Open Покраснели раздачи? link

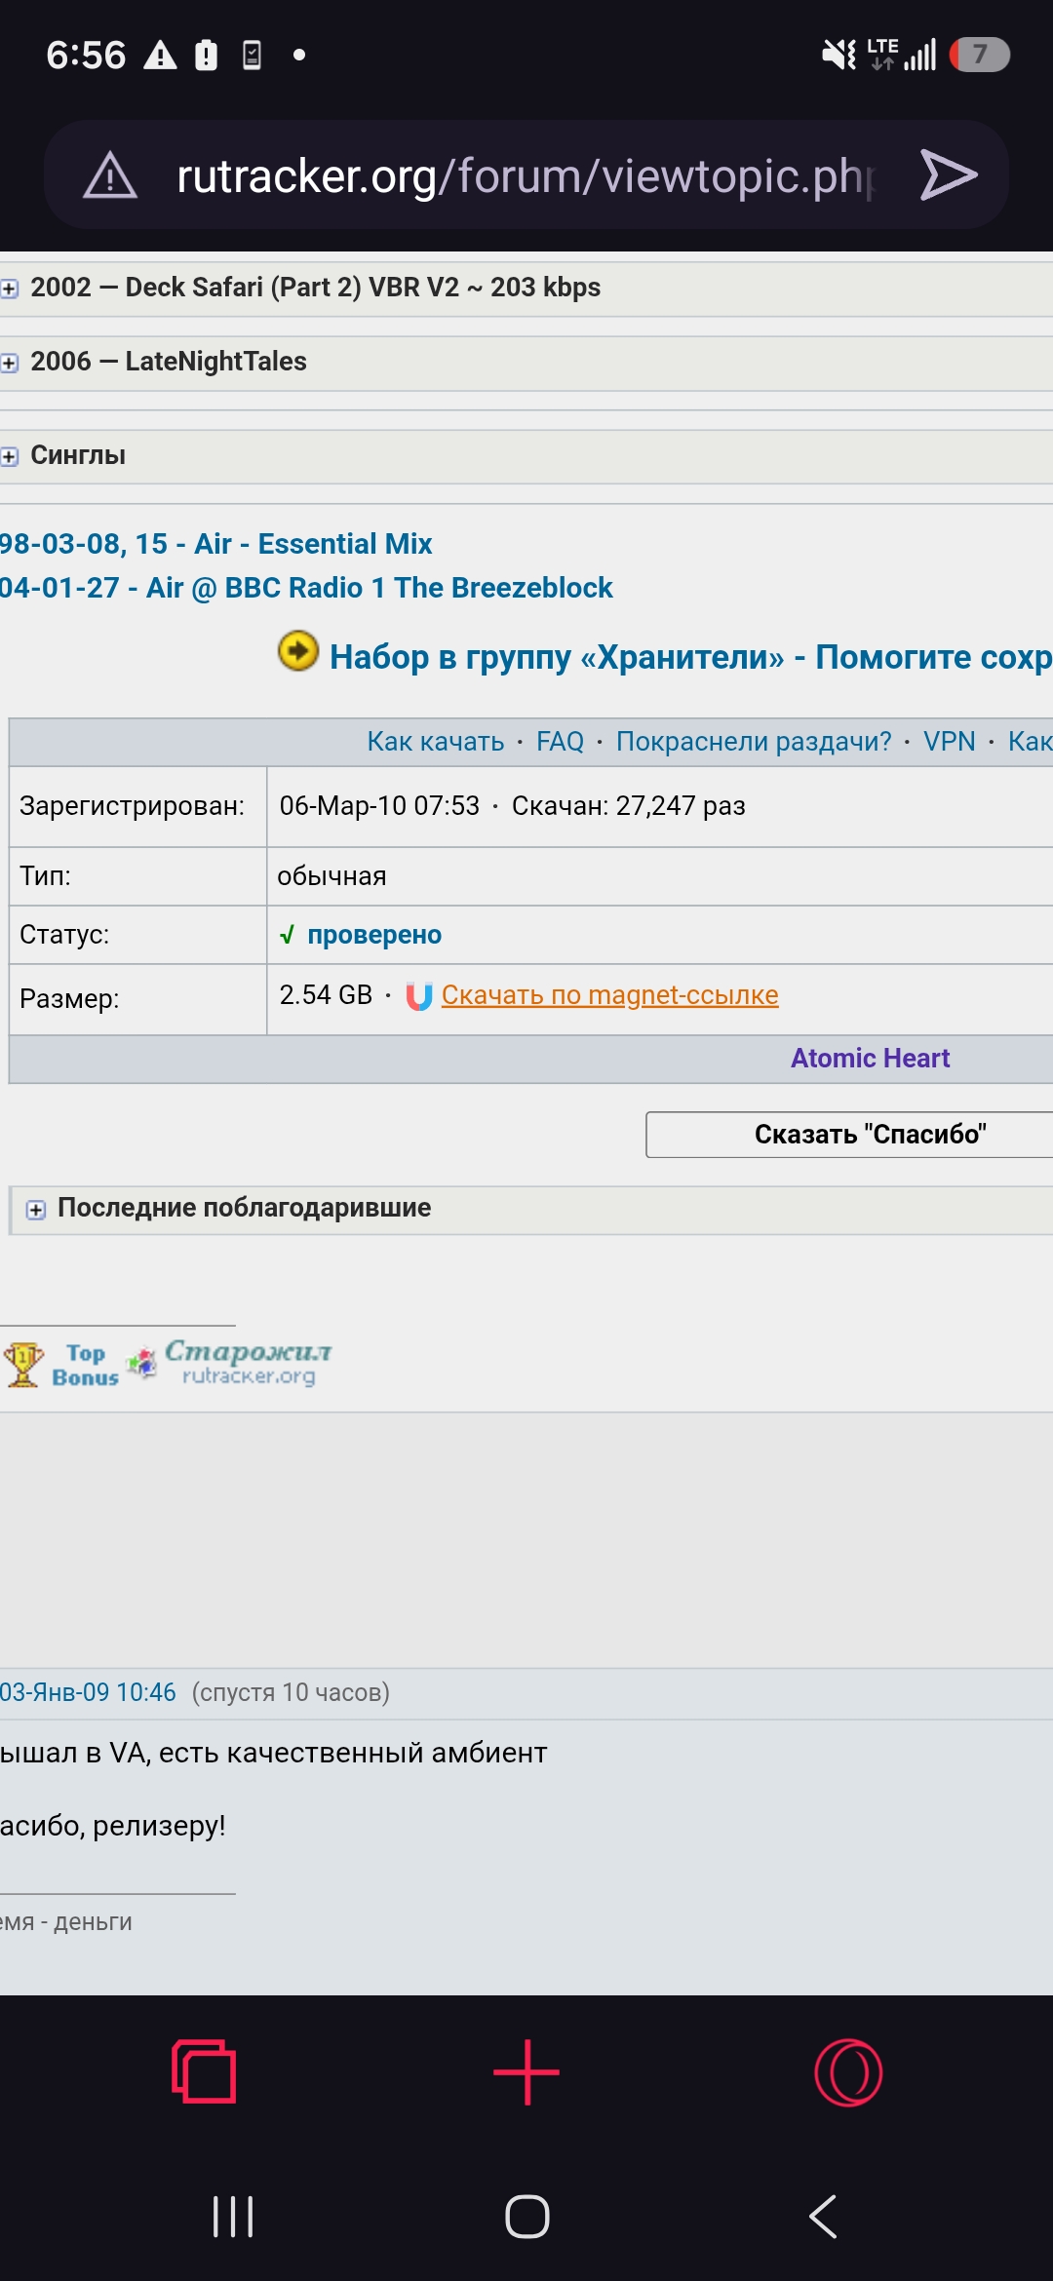[x=754, y=742]
